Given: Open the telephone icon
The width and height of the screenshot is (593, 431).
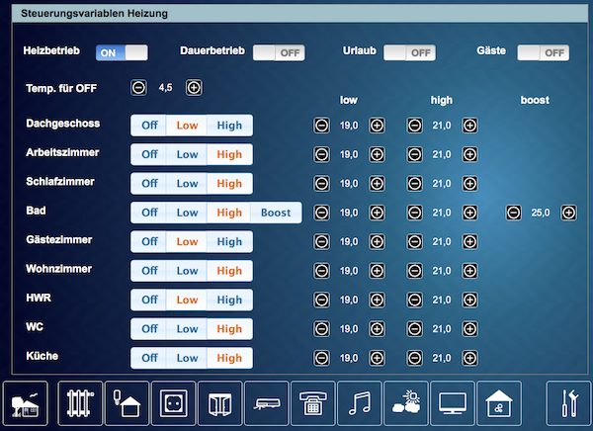Looking at the screenshot, I should click(313, 403).
